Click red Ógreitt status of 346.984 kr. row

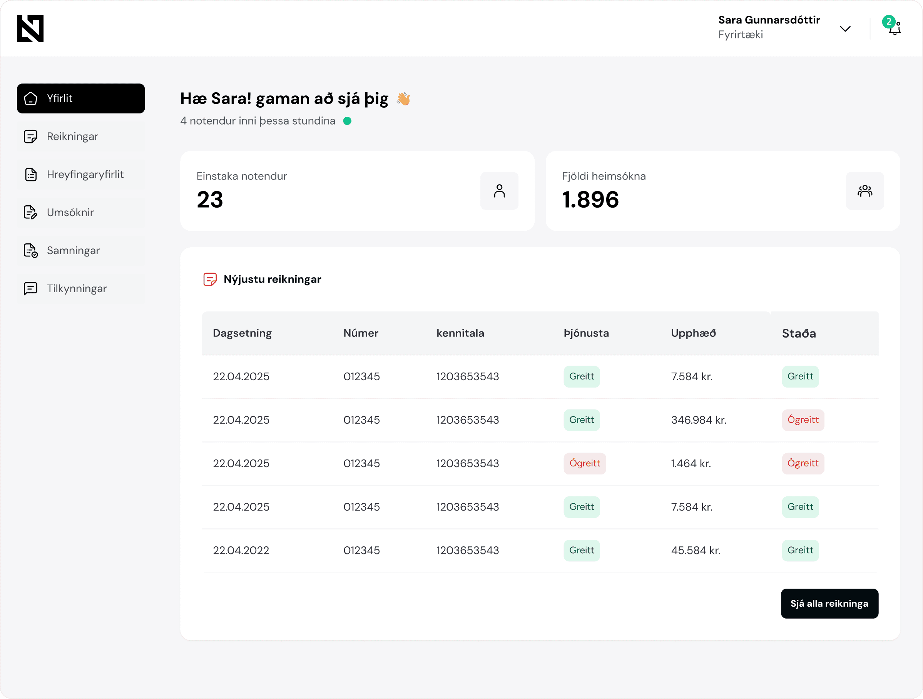[x=803, y=420]
